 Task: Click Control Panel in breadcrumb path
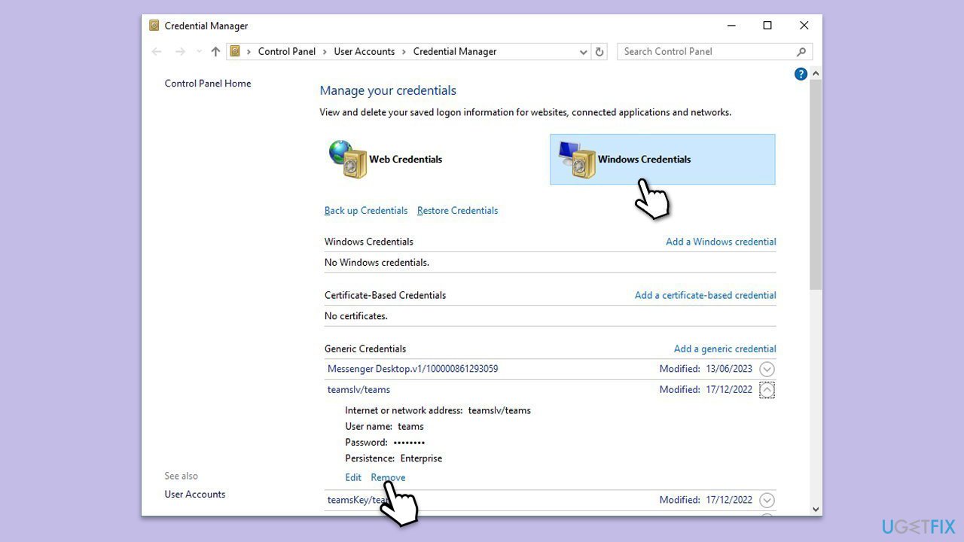point(286,52)
